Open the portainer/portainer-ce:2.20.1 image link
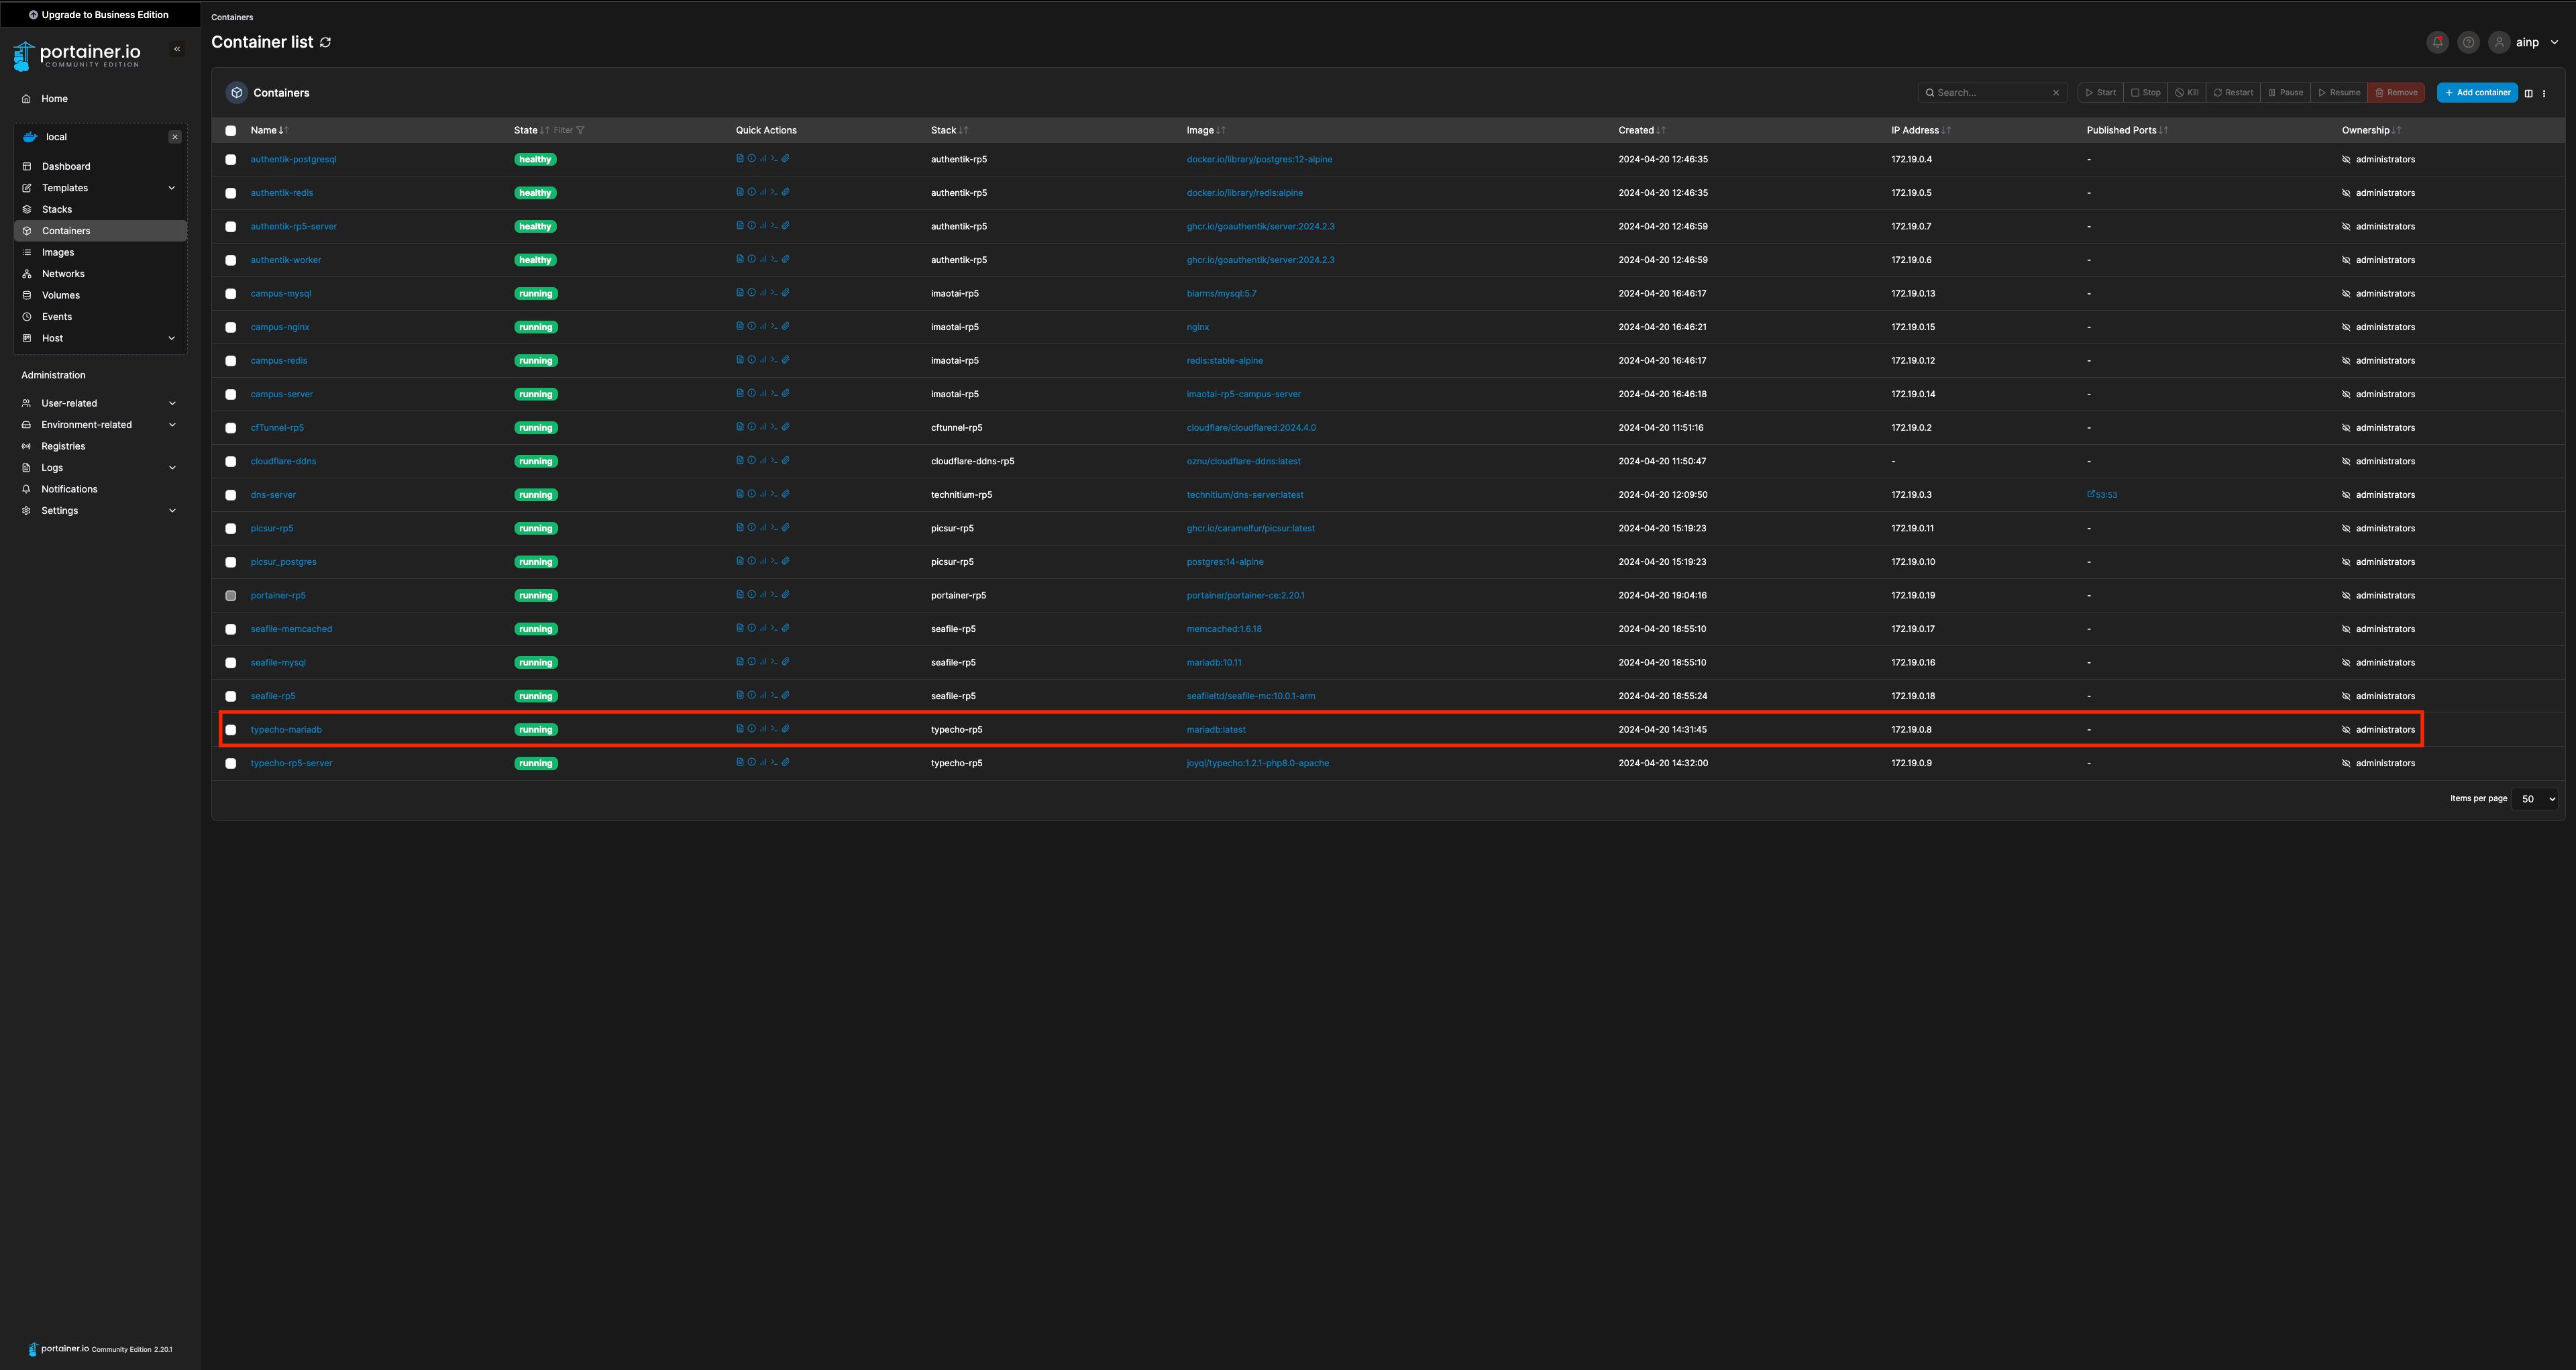Screen dimensions: 2576x1370 click(1245, 595)
